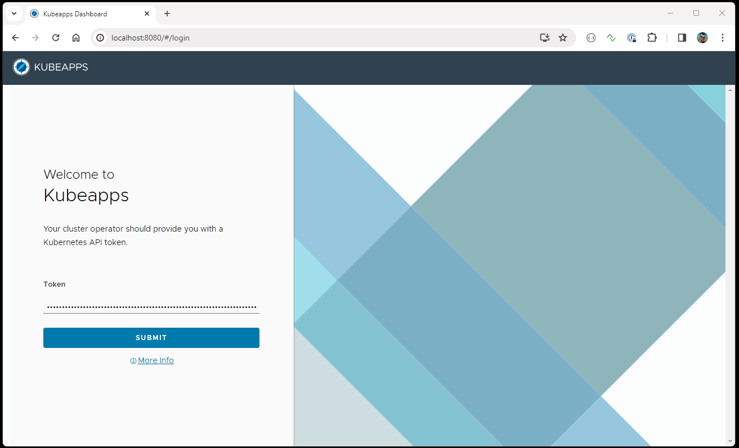
Task: Click the page vertical scrollbar track
Action: pyautogui.click(x=731, y=264)
